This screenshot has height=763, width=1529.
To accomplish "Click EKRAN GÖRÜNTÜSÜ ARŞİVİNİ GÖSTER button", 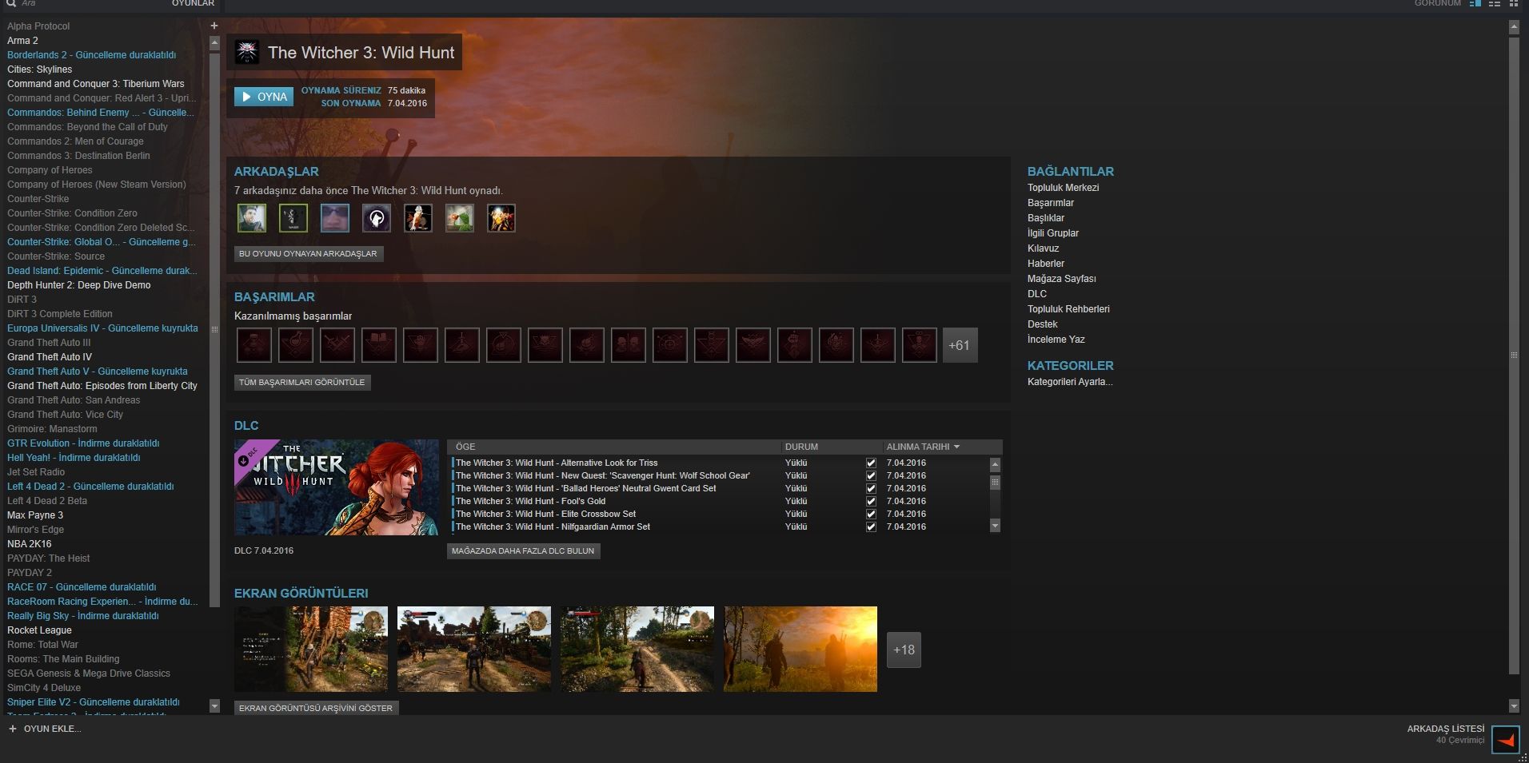I will pyautogui.click(x=316, y=709).
